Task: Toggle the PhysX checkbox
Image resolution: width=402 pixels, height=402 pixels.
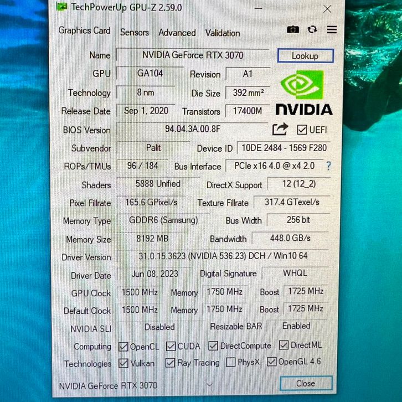Action: 230,363
